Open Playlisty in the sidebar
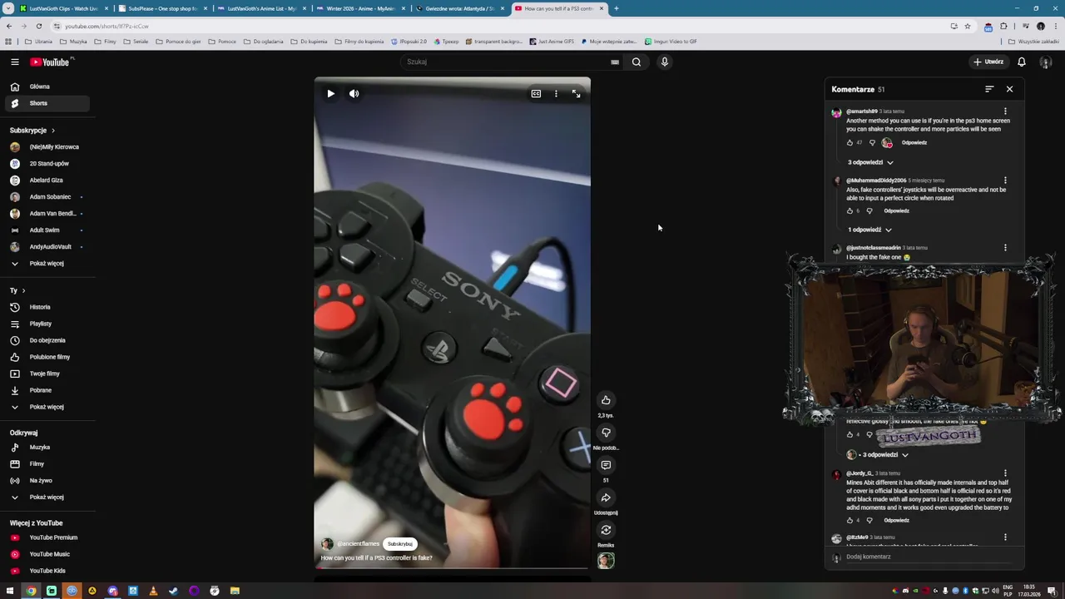This screenshot has height=599, width=1065. 47,324
